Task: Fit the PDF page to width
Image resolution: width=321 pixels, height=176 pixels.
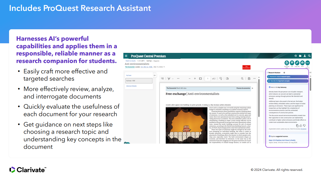Action: pos(200,79)
